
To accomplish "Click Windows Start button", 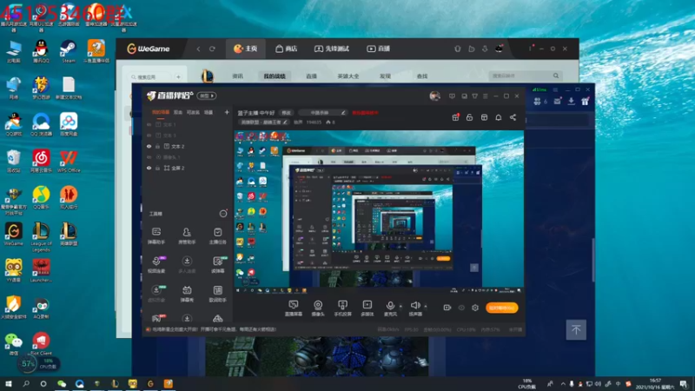I will point(9,383).
